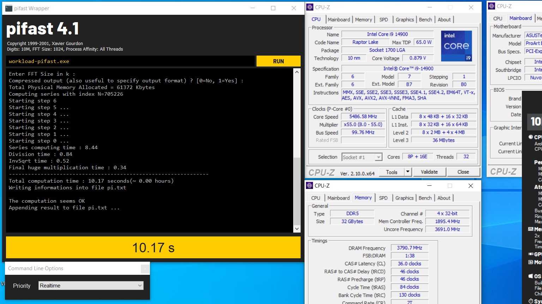This screenshot has height=304, width=542.
Task: Switch to CPU tab in CPU-Z Memory window
Action: (x=316, y=198)
